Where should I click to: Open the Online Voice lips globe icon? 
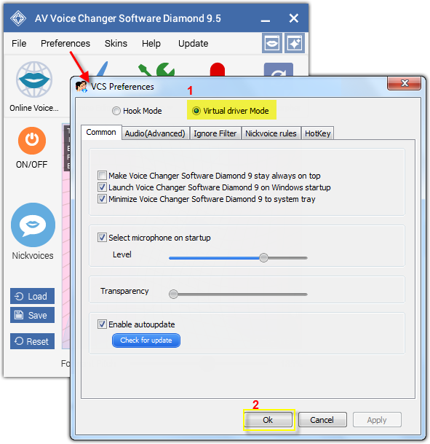(x=34, y=79)
